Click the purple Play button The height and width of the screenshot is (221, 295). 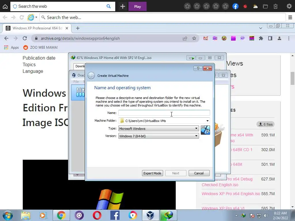click(x=137, y=6)
